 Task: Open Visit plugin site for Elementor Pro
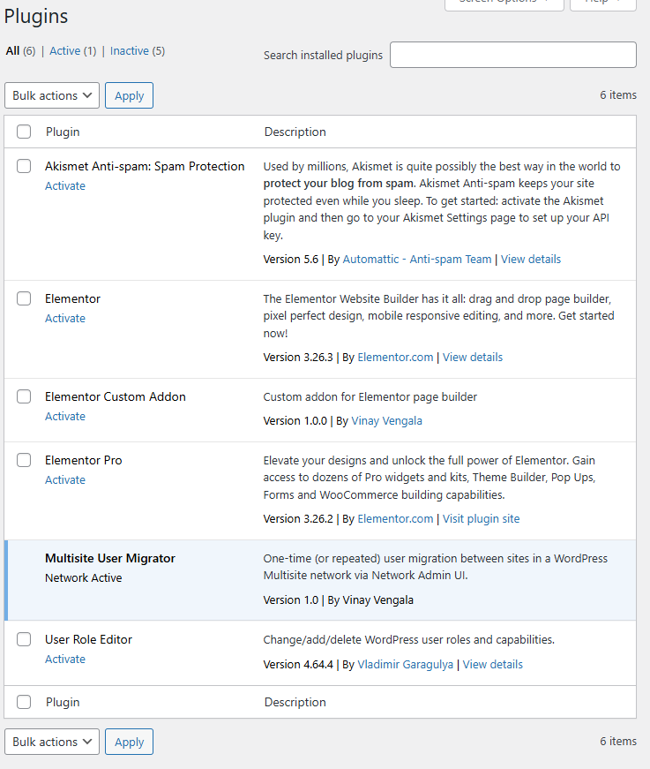[x=481, y=519]
